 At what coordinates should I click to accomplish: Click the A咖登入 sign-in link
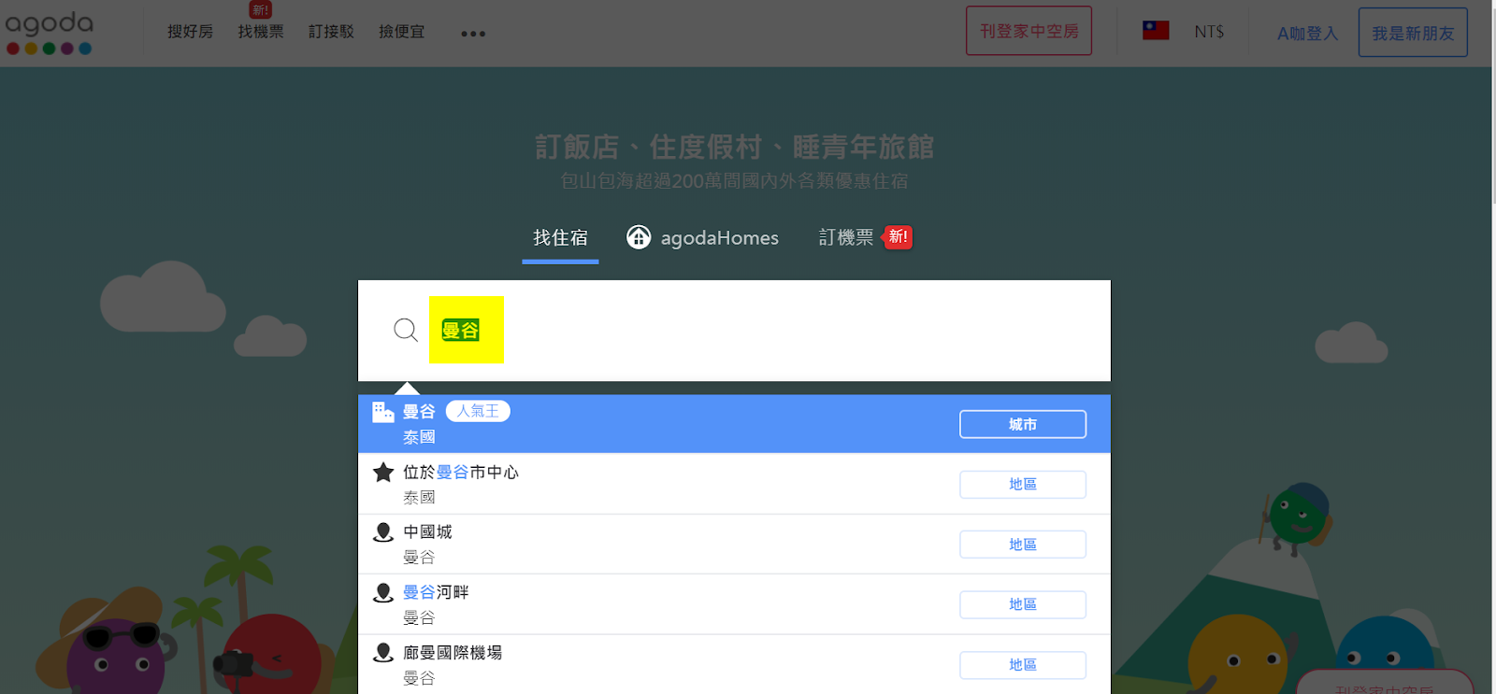coord(1308,34)
